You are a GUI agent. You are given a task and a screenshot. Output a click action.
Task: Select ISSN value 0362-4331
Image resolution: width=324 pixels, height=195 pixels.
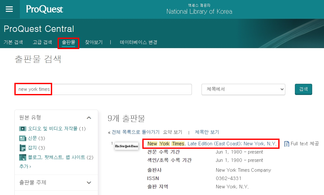(229, 178)
